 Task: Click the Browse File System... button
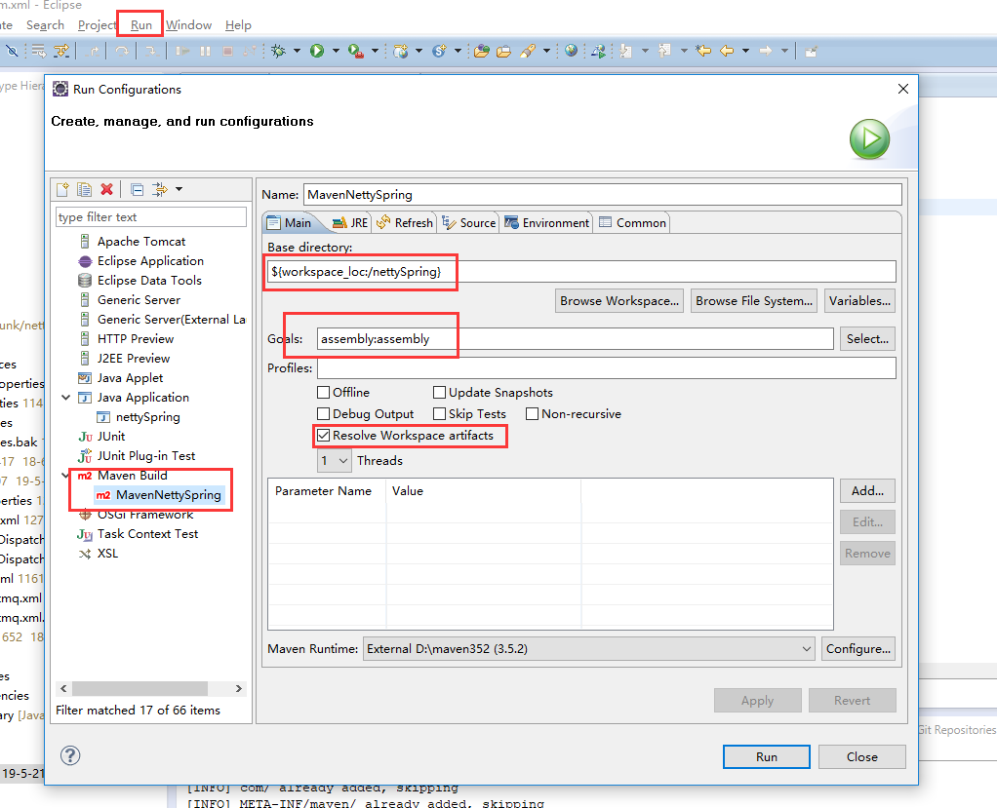coord(754,301)
